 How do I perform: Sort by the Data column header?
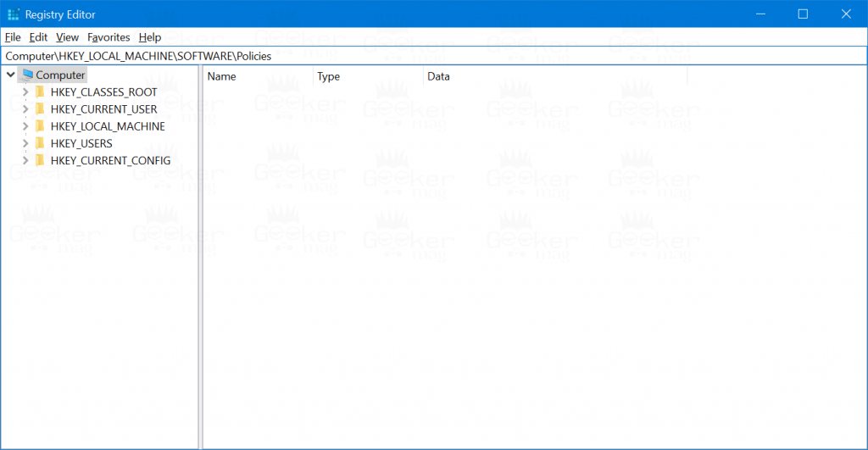tap(555, 76)
